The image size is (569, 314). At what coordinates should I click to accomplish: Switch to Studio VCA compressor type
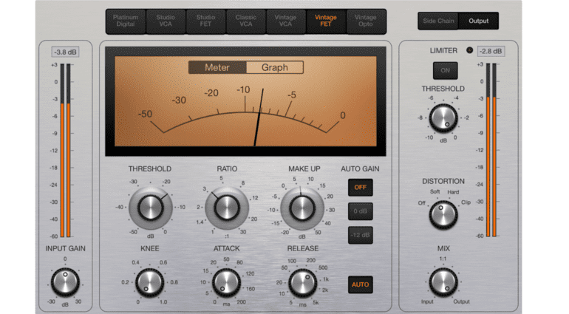click(x=166, y=21)
